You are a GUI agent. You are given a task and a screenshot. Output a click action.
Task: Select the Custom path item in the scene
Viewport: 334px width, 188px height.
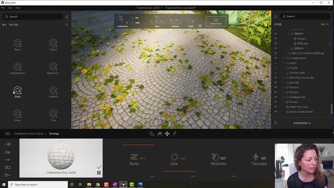[x=297, y=73]
